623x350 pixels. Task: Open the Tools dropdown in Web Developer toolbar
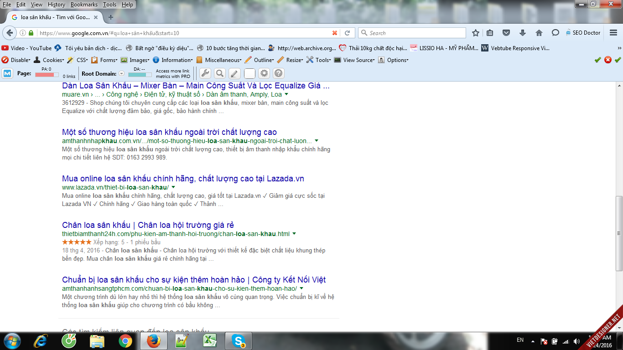(x=319, y=60)
